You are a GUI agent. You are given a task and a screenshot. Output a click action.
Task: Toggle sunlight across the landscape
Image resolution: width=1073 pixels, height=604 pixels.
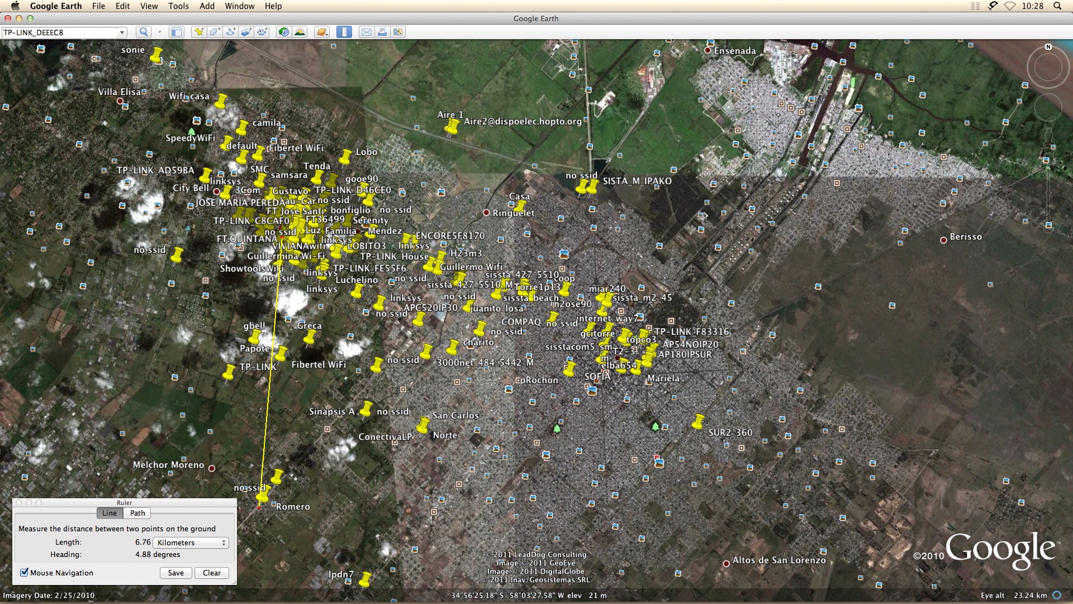click(x=300, y=32)
